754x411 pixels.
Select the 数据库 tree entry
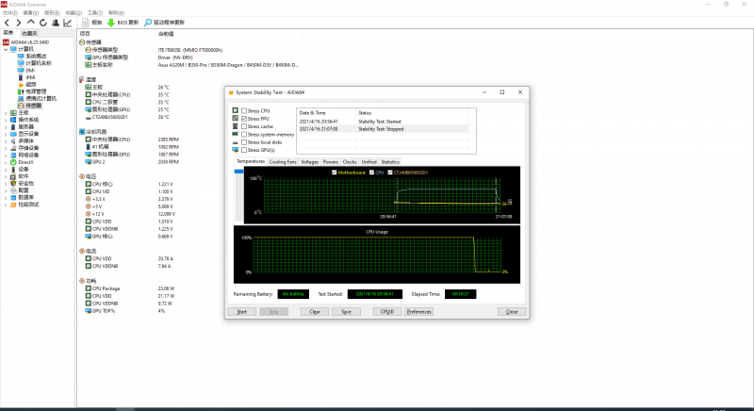tap(22, 198)
